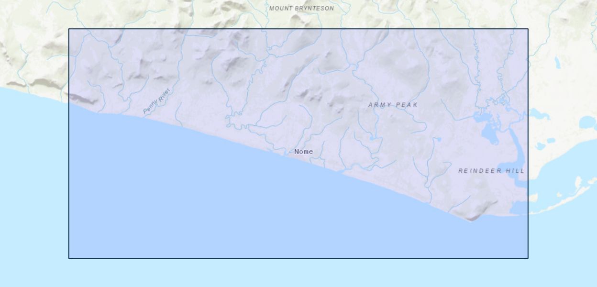This screenshot has height=287, width=597.
Task: Click the open sea inside the selection rectangle
Action: [x=239, y=206]
